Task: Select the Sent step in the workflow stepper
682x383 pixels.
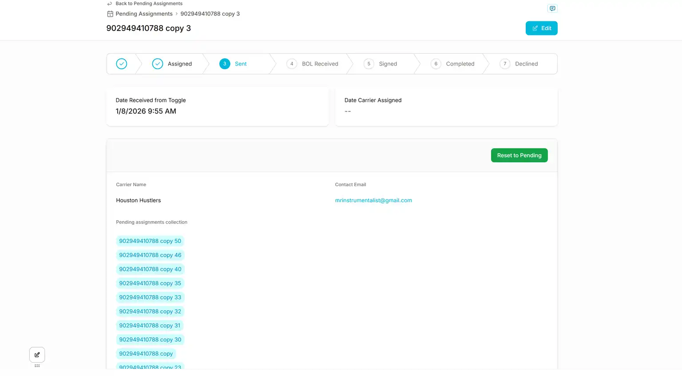Action: [224, 63]
